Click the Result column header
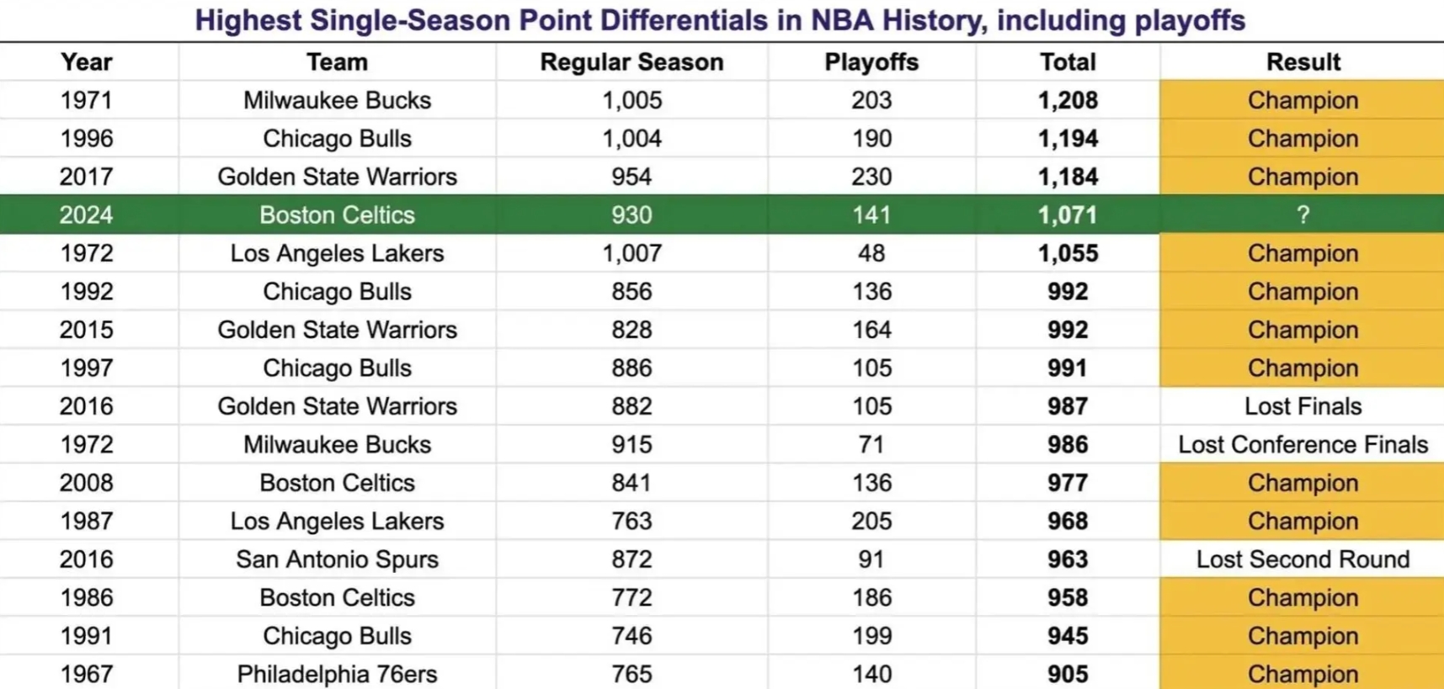This screenshot has width=1444, height=689. point(1303,62)
